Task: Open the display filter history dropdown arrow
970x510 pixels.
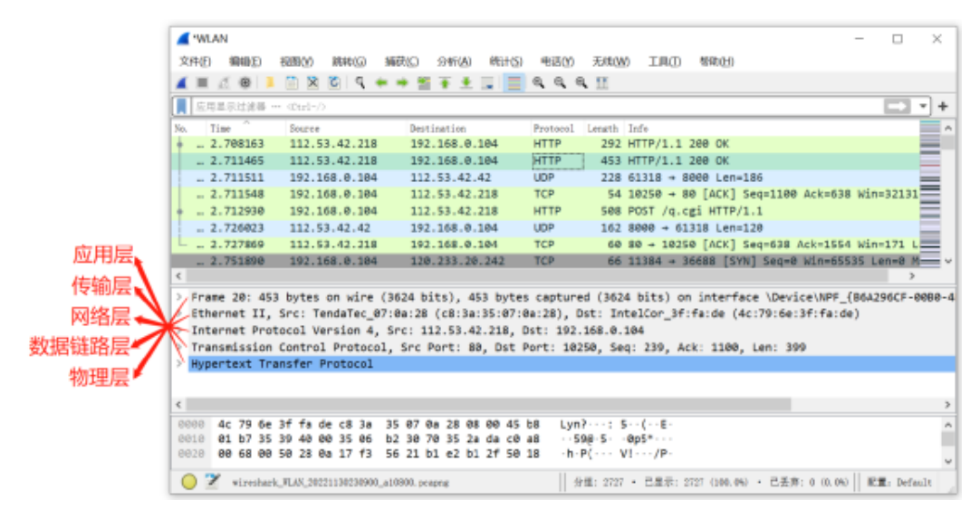Action: click(923, 106)
